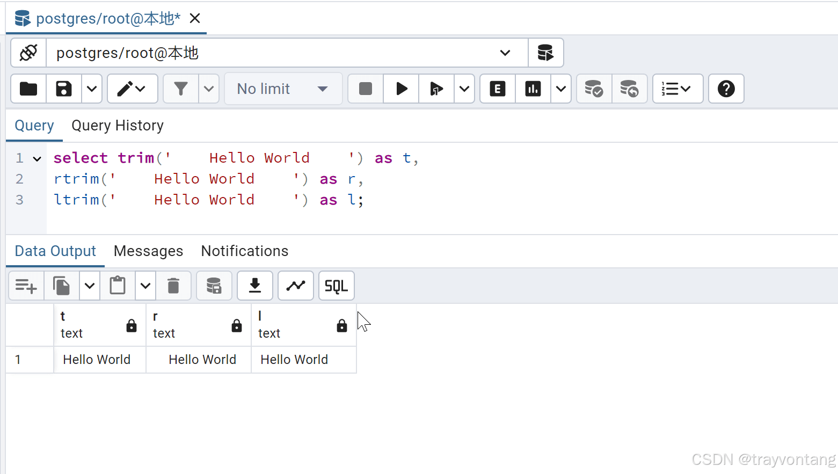Image resolution: width=838 pixels, height=474 pixels.
Task: Expand the Save file options arrow
Action: point(92,89)
